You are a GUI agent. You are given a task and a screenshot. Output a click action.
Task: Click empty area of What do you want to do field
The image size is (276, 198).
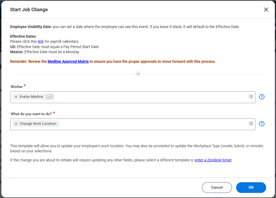152,124
